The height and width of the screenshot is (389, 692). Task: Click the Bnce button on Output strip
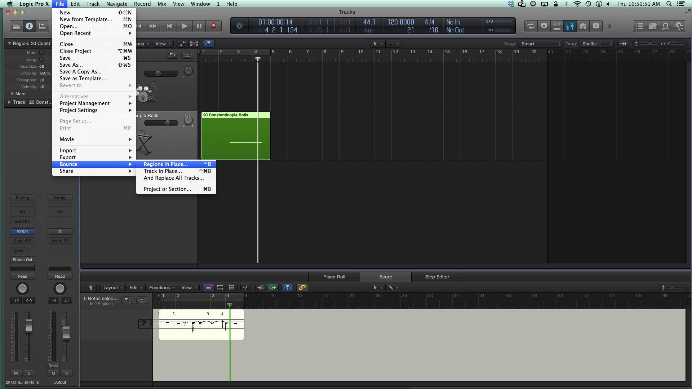coord(53,366)
